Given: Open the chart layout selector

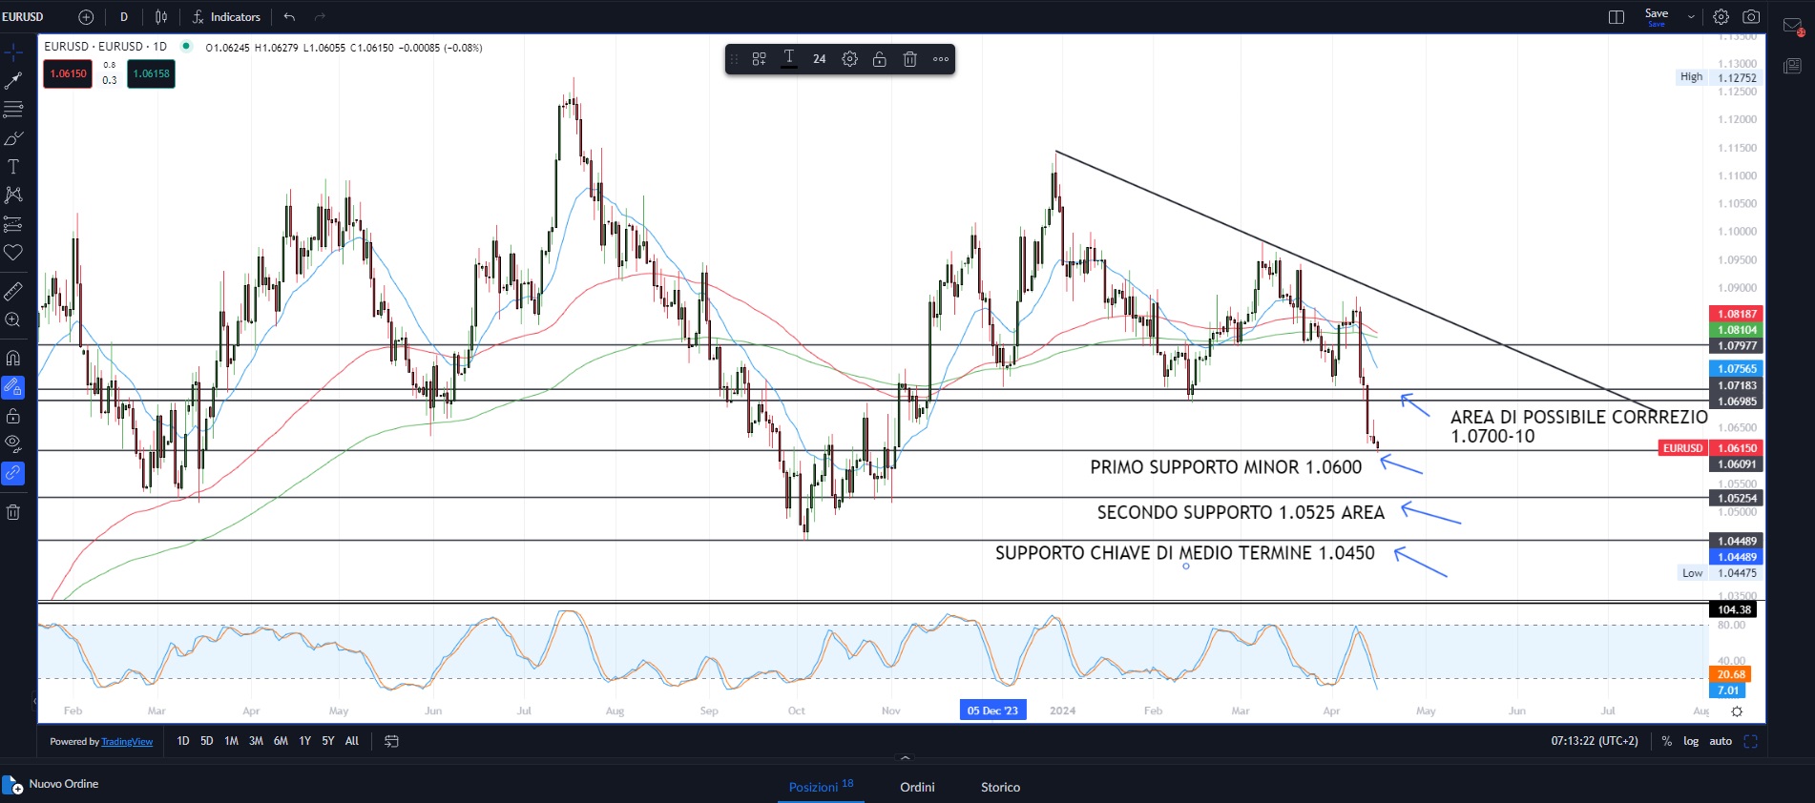Looking at the screenshot, I should click(1617, 17).
